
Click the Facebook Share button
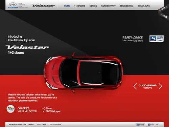[x=140, y=125]
